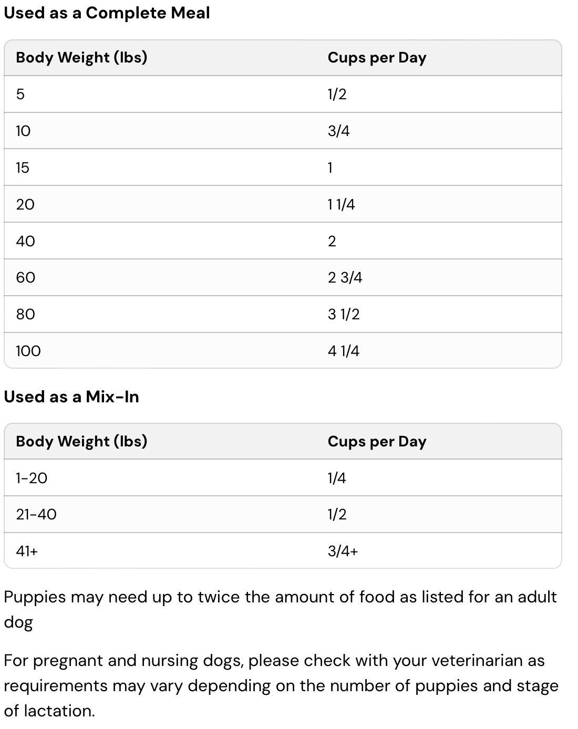Screen dimensions: 578x729
Task: Click the '3 1/2' cups value
Action: (x=344, y=314)
